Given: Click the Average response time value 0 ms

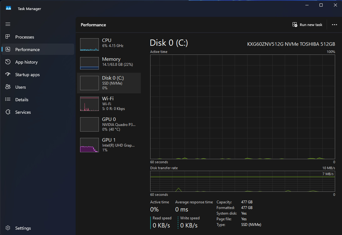Looking at the screenshot, I should (x=181, y=210).
